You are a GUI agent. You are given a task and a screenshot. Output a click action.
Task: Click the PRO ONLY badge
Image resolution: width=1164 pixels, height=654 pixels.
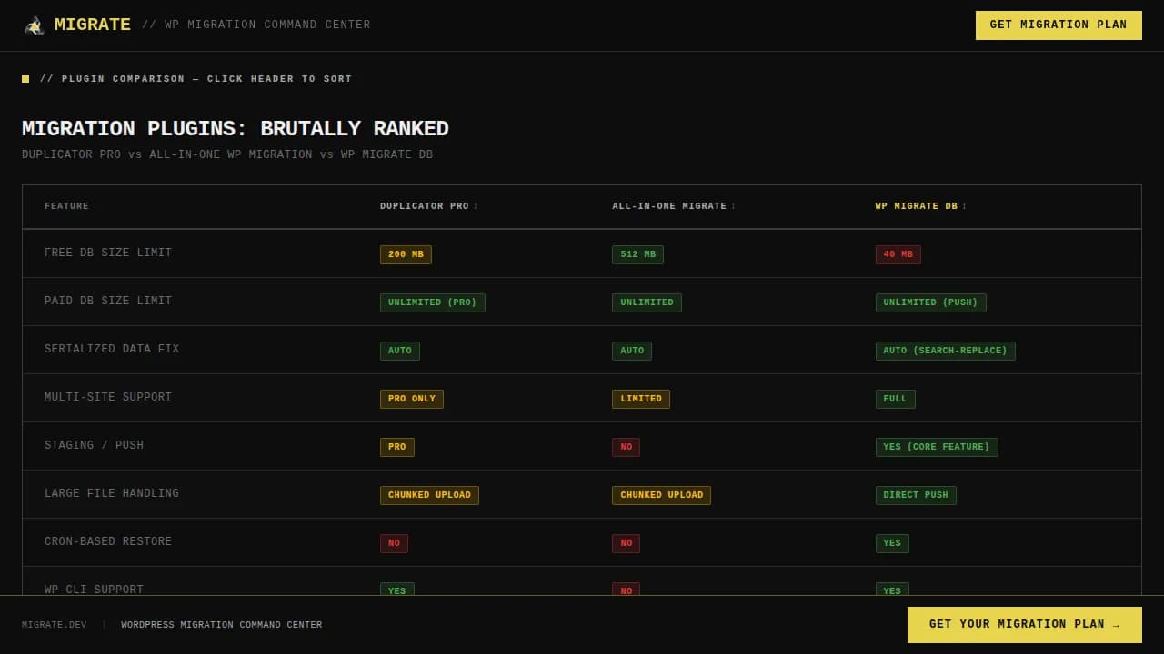tap(412, 399)
